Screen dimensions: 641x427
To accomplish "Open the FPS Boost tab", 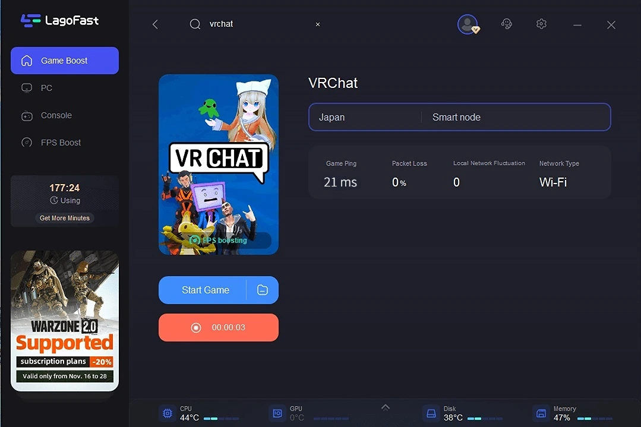I will click(x=65, y=143).
